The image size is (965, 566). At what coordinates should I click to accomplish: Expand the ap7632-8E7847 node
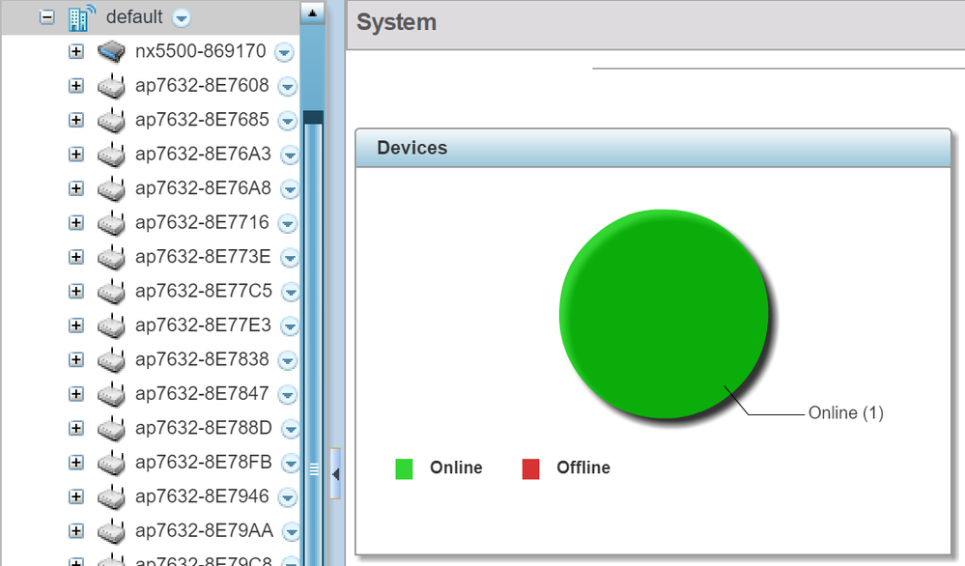(75, 394)
